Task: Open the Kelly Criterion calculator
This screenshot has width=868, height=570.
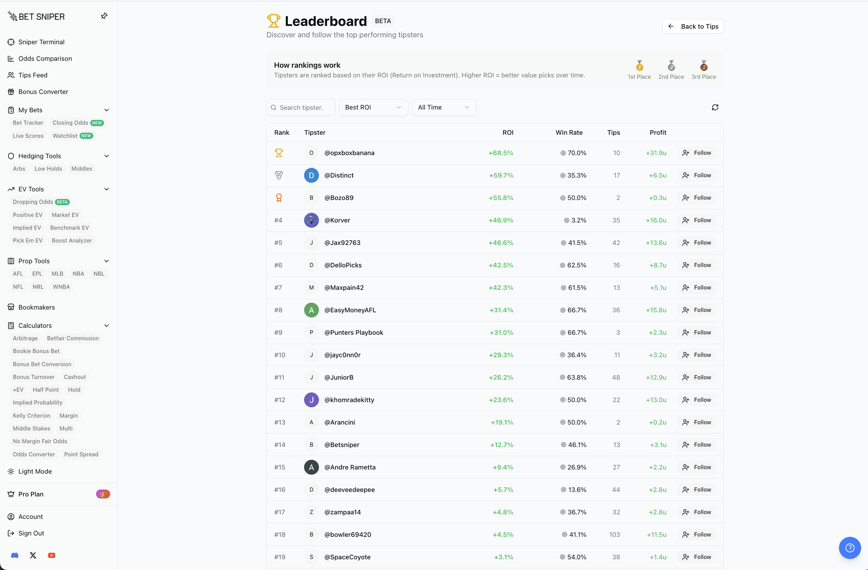Action: point(31,415)
